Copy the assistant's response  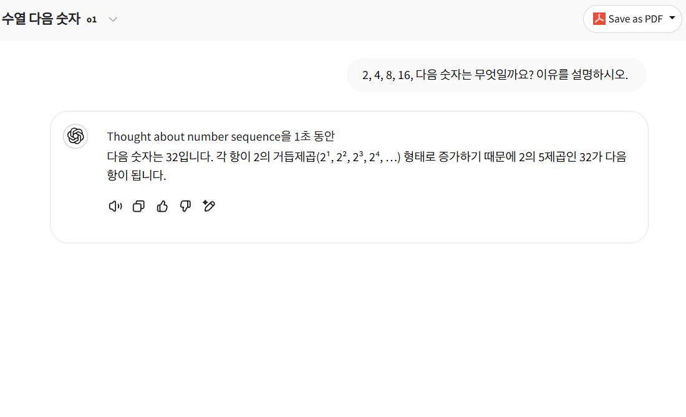[138, 206]
